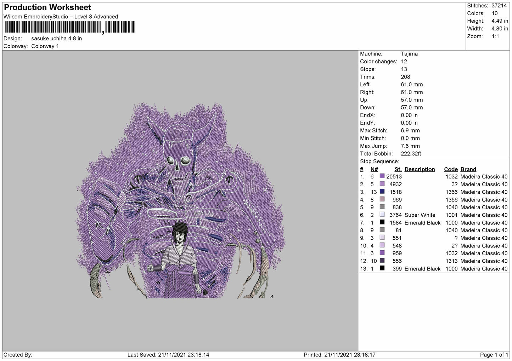Image resolution: width=512 pixels, height=361 pixels.
Task: Click the stitch count 37214
Action: [x=499, y=6]
